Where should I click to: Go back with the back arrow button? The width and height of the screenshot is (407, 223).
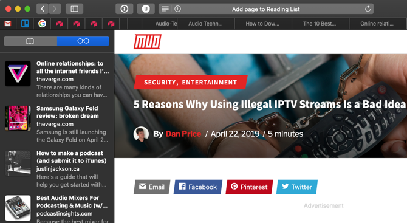(x=43, y=9)
